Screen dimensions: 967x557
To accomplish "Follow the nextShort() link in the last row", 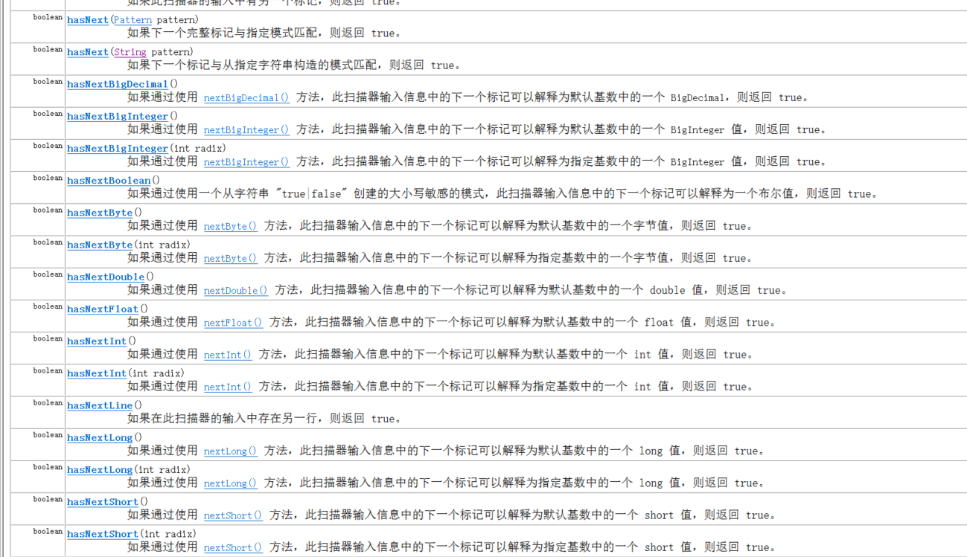I will [x=232, y=547].
